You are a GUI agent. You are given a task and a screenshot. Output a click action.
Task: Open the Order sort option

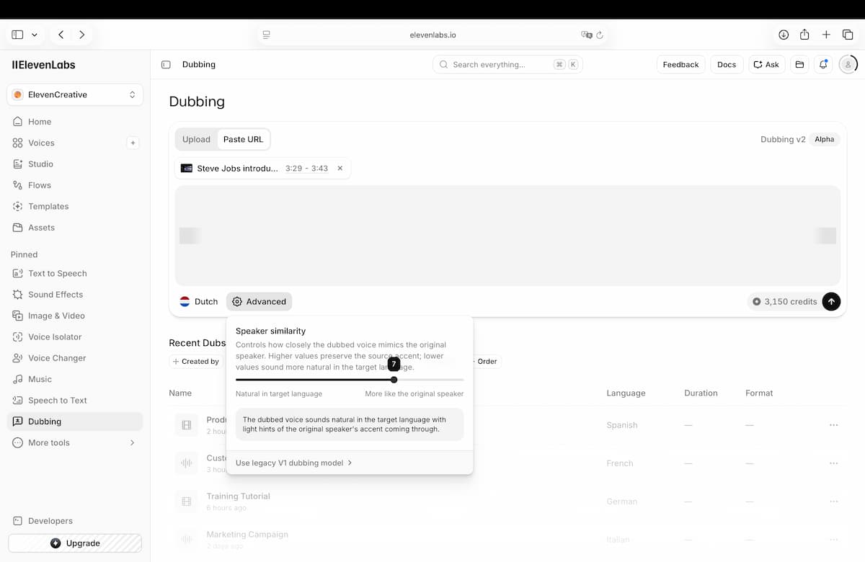[487, 362]
